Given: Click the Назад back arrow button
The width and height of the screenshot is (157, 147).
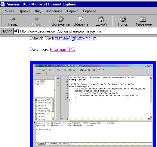Looking at the screenshot, I should click(x=13, y=21).
